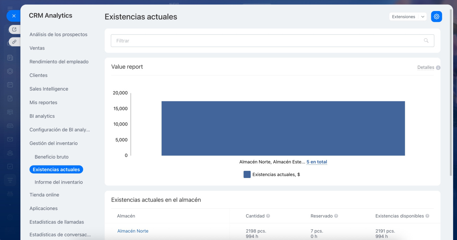
Task: Select Beneficio bruto report
Action: point(51,157)
